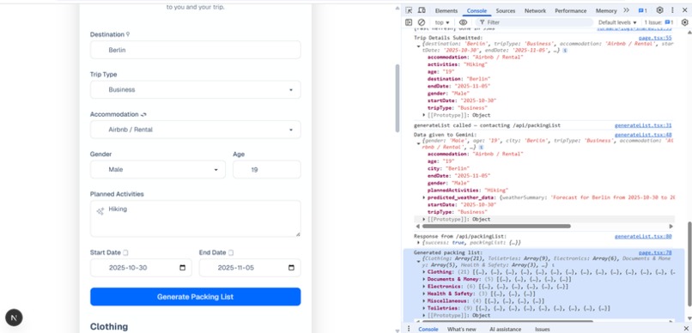Viewport: 692px width, 333px height.
Task: Open the Accommodation dropdown
Action: [x=196, y=130]
